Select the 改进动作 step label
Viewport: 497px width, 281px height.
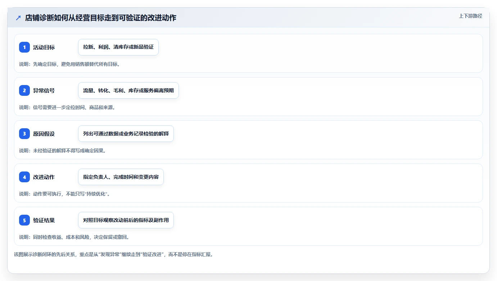[44, 177]
